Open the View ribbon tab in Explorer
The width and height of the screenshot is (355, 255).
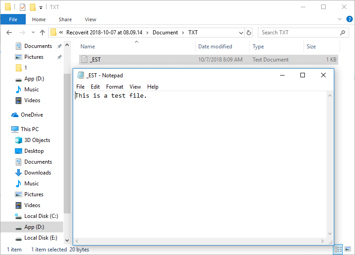tap(90, 19)
